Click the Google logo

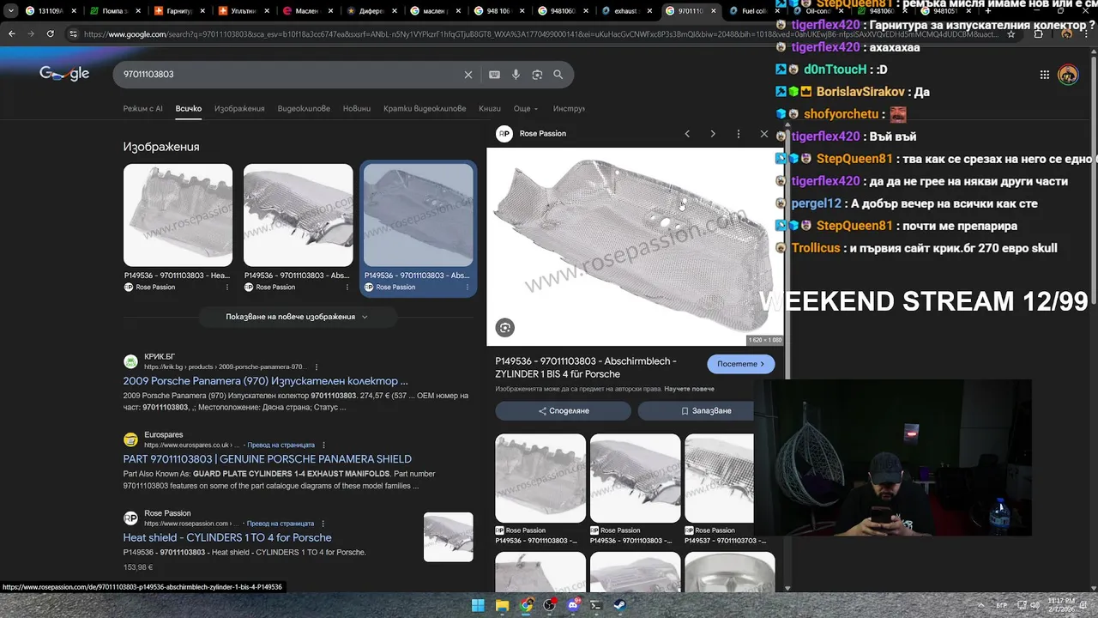click(x=64, y=74)
